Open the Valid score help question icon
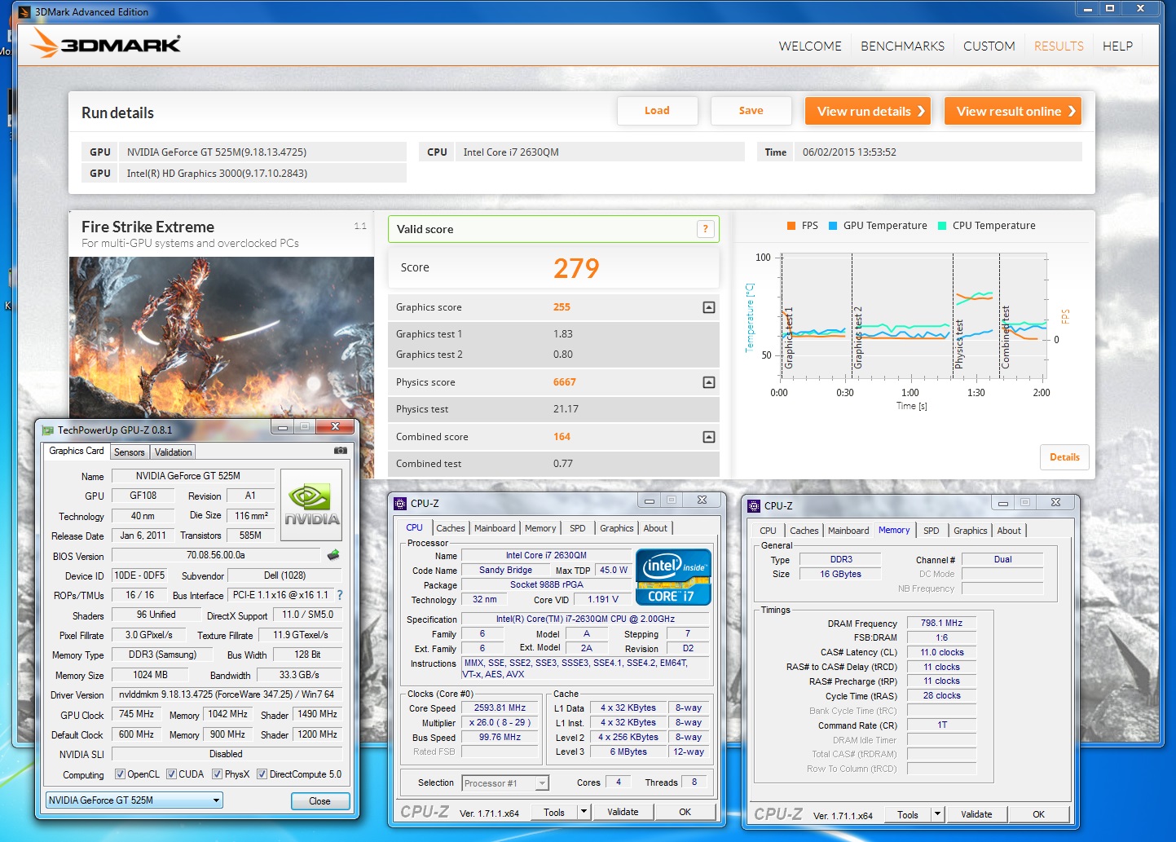Screen dimensions: 1176x842 pos(706,229)
